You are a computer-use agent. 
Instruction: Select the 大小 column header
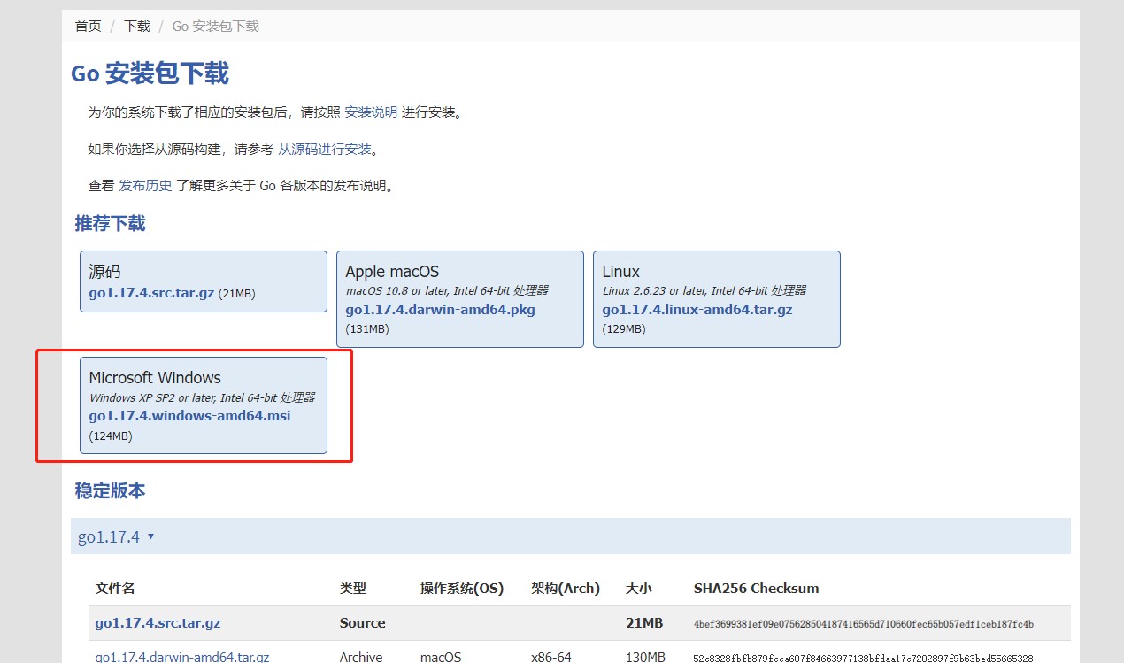639,589
